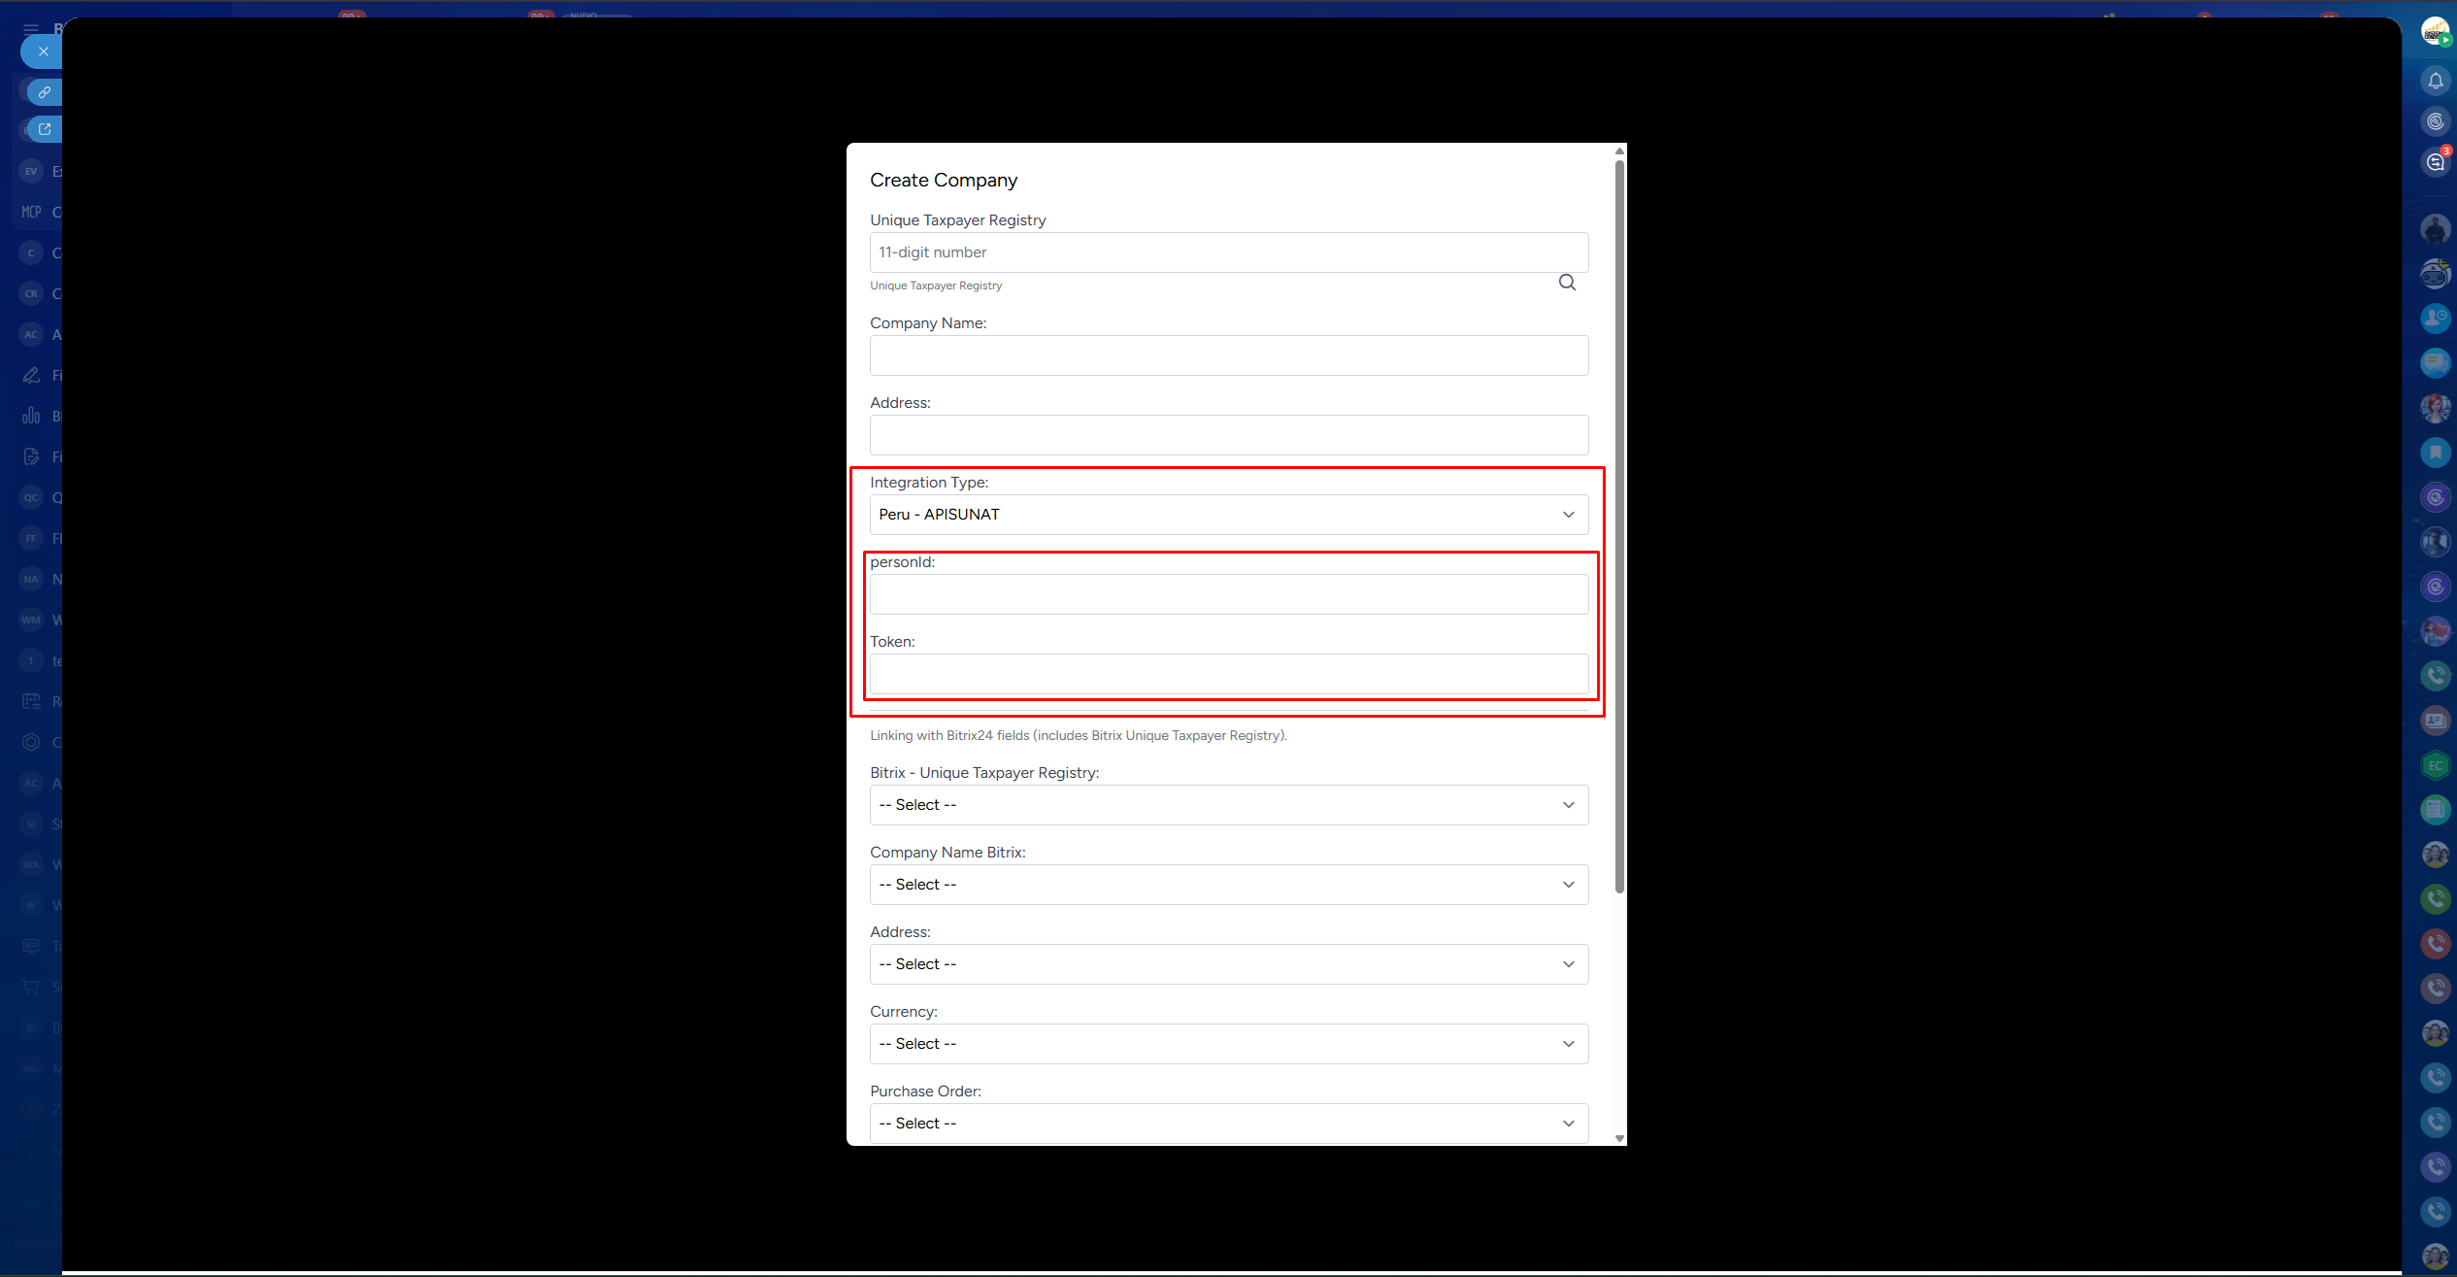2457x1277 pixels.
Task: Open Bitrix Unique Taxpayer Registry dropdown
Action: [1228, 805]
